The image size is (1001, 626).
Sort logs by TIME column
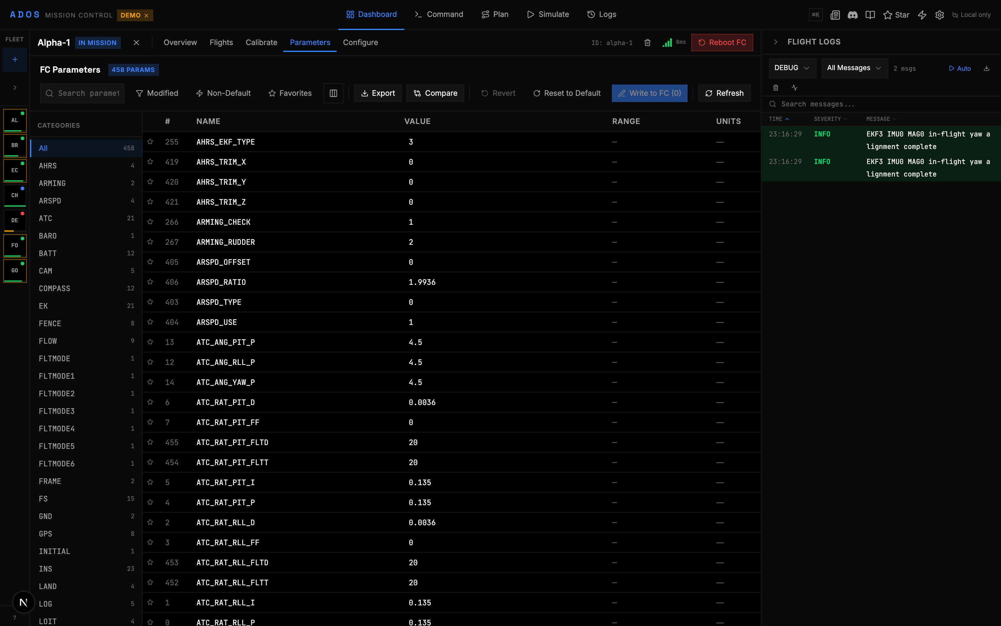click(x=779, y=119)
